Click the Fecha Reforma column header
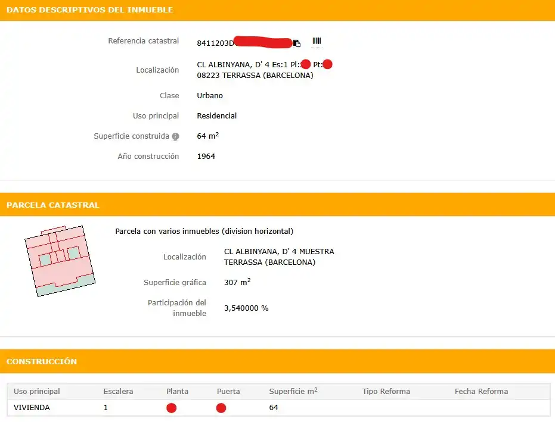 point(482,391)
